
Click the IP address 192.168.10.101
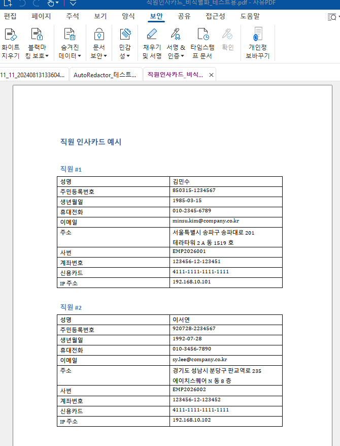pyautogui.click(x=191, y=282)
